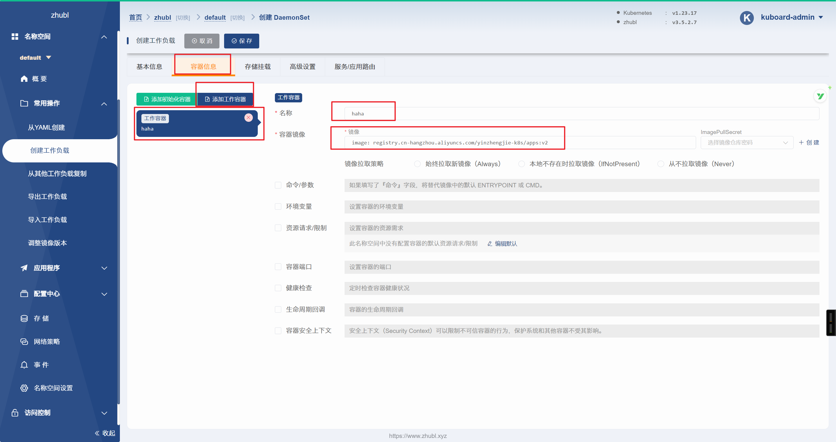Click the green Y floating icon at top right
The image size is (836, 442).
click(x=820, y=96)
